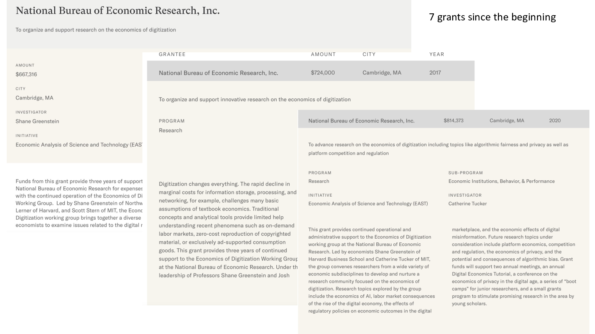Click 'To organize and support research on the economics of digitization'

click(x=96, y=30)
